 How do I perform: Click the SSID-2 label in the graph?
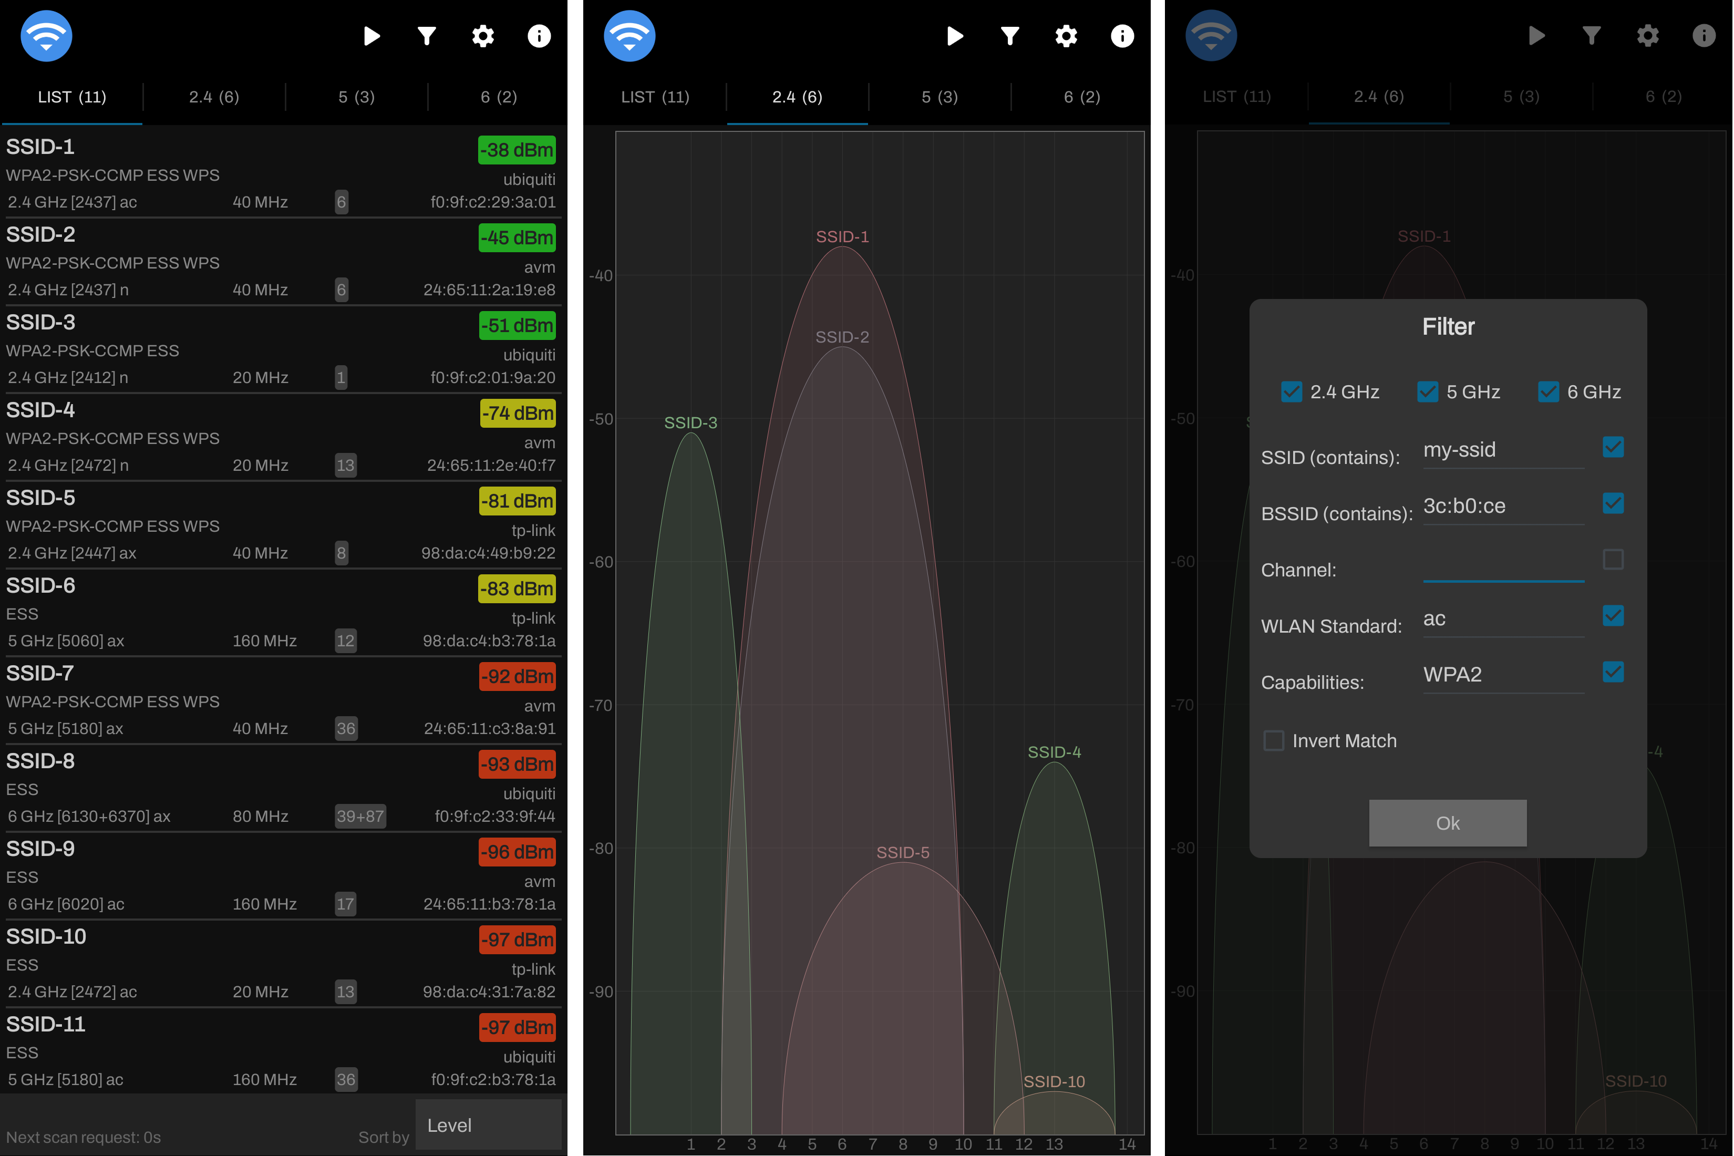pos(842,337)
